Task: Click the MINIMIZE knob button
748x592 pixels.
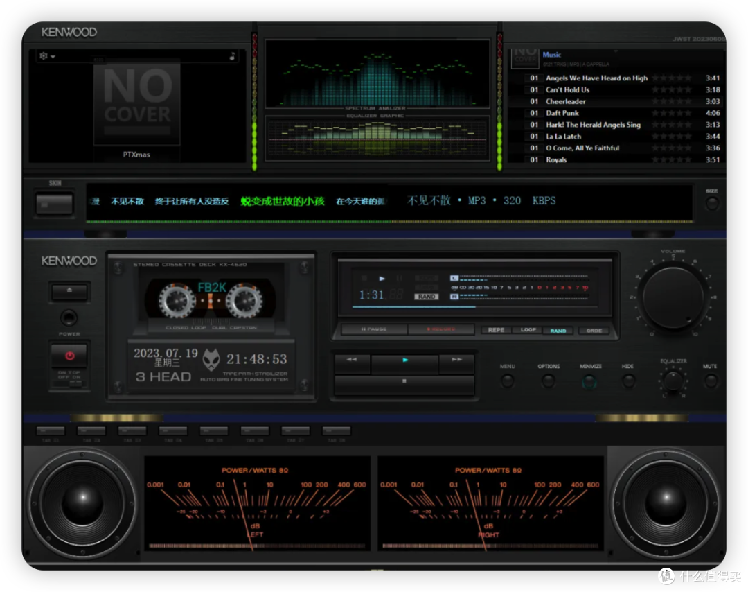Action: [589, 382]
